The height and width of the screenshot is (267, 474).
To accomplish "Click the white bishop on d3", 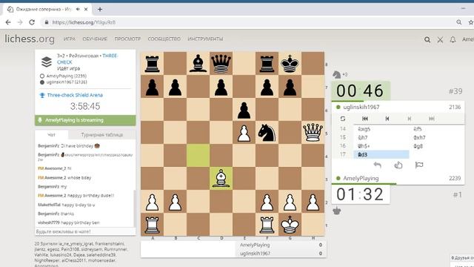I will point(221,179).
